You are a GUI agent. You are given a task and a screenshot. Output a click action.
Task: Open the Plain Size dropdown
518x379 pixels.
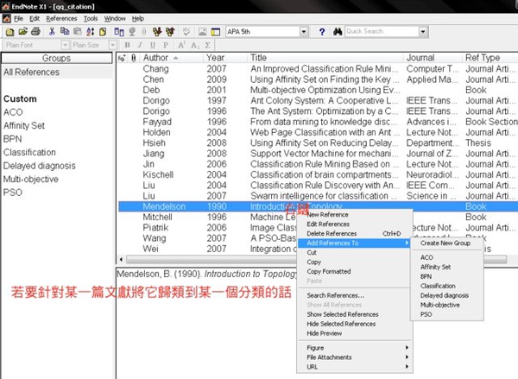pos(112,45)
